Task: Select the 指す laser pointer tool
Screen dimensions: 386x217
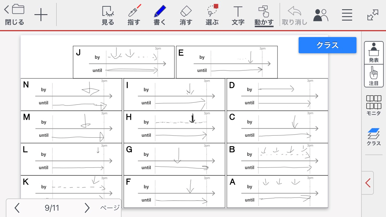Action: [134, 15]
